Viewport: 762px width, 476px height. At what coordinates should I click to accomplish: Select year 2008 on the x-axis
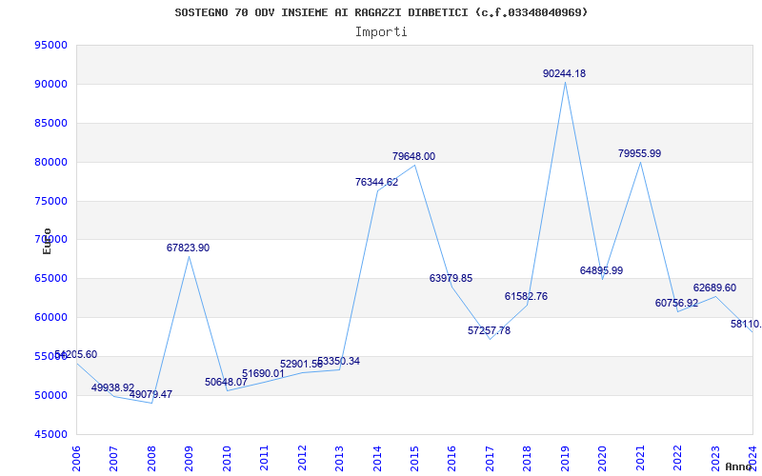(151, 458)
